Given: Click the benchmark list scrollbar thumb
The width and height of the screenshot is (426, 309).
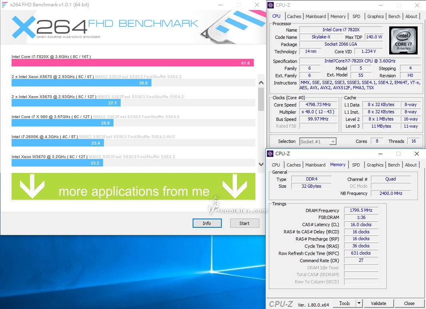Looking at the screenshot, I should click(261, 99).
